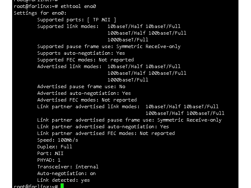The width and height of the screenshot is (251, 188).
Task: Click 'Link partner advertised auto-negotiation: Yes' line
Action: (x=103, y=127)
